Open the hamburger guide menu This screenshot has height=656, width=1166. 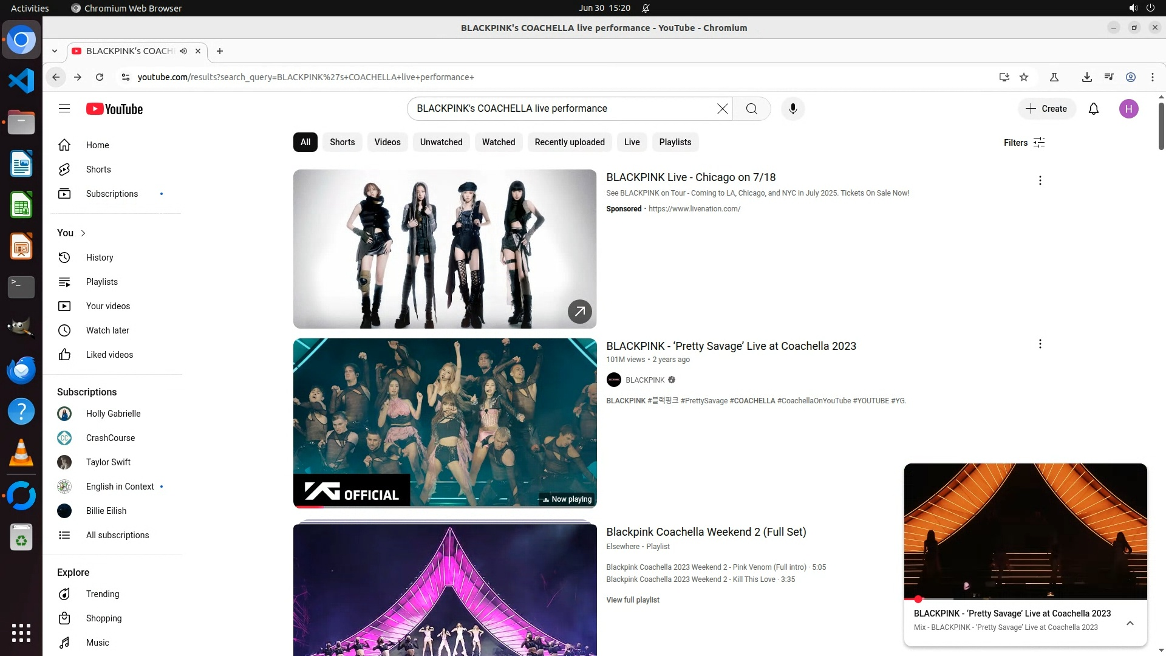(x=64, y=109)
